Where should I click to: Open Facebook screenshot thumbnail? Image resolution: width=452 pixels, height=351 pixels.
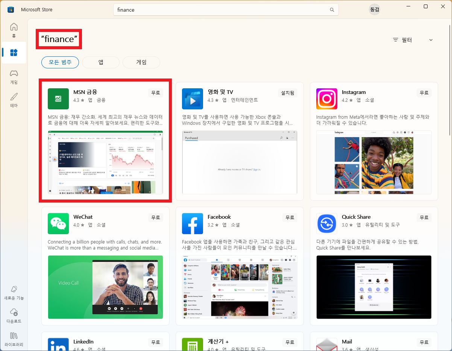click(240, 287)
